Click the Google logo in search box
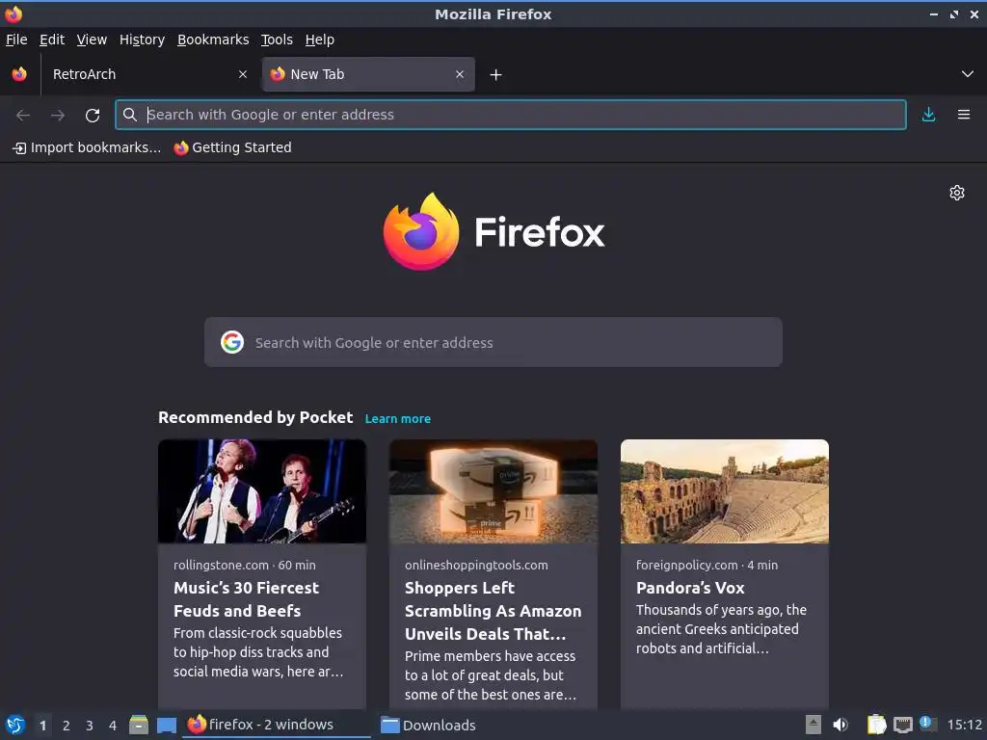The width and height of the screenshot is (987, 740). tap(231, 342)
